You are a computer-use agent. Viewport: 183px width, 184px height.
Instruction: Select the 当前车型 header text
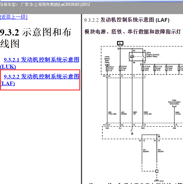pyautogui.click(x=45, y=5)
